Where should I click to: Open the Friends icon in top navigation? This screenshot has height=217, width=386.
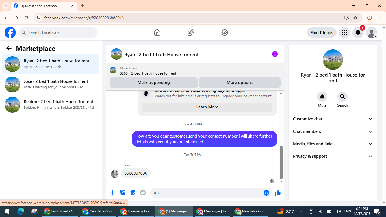coord(191,32)
